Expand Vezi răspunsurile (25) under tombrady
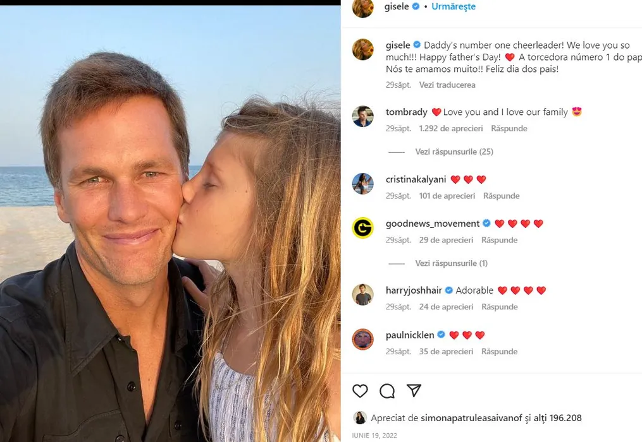 point(454,152)
